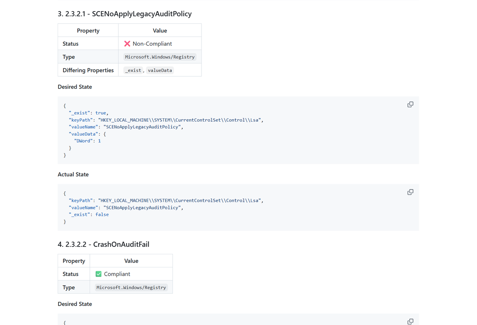Click the Status label in the CrashOnAuditFail table
The width and height of the screenshot is (477, 325).
tap(70, 274)
